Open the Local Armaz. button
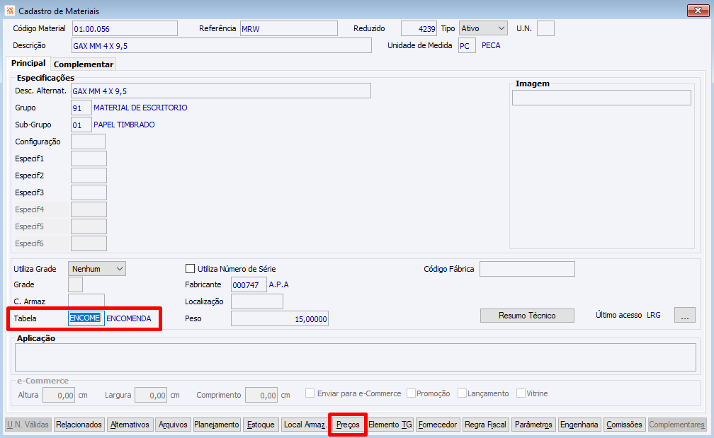The image size is (714, 438). pos(304,425)
